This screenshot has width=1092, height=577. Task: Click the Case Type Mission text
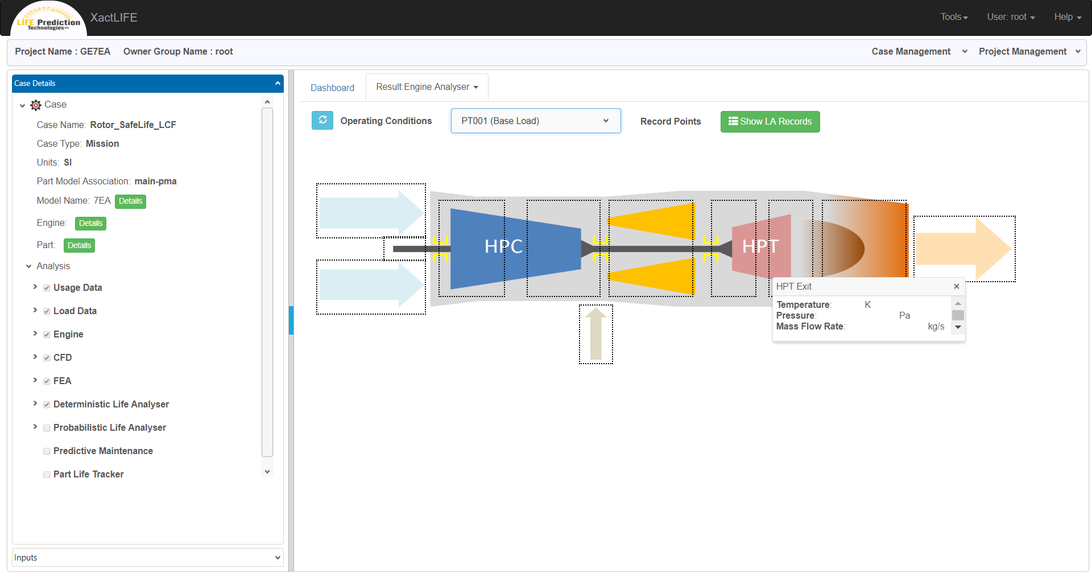click(102, 144)
